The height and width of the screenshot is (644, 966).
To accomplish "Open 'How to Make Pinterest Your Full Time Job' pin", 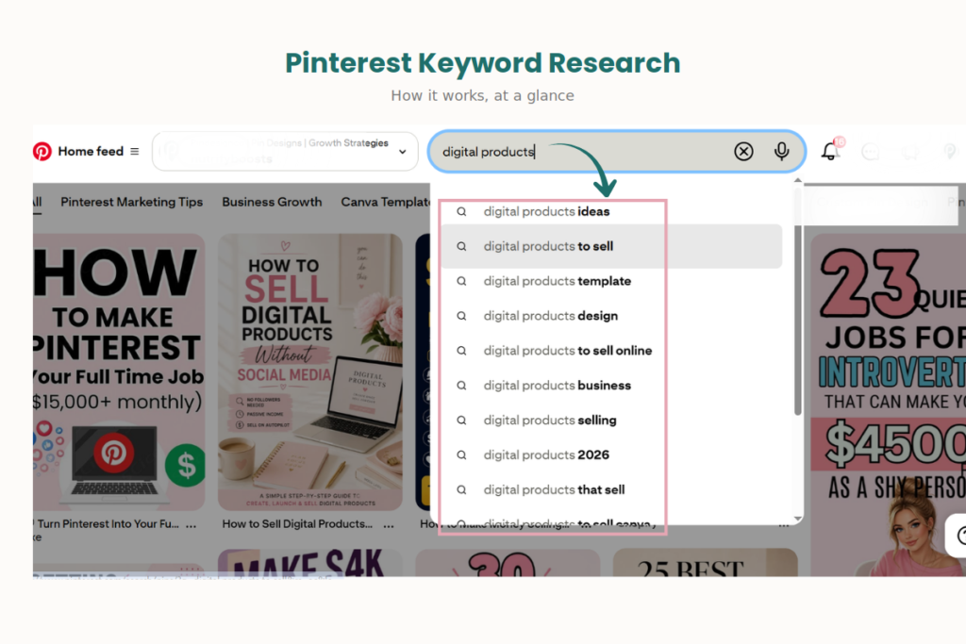I will 119,372.
